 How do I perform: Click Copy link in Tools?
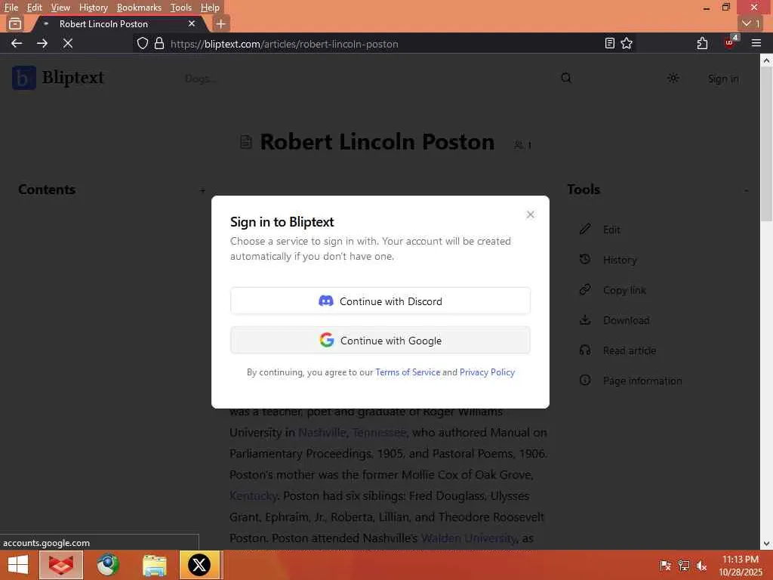coord(624,290)
